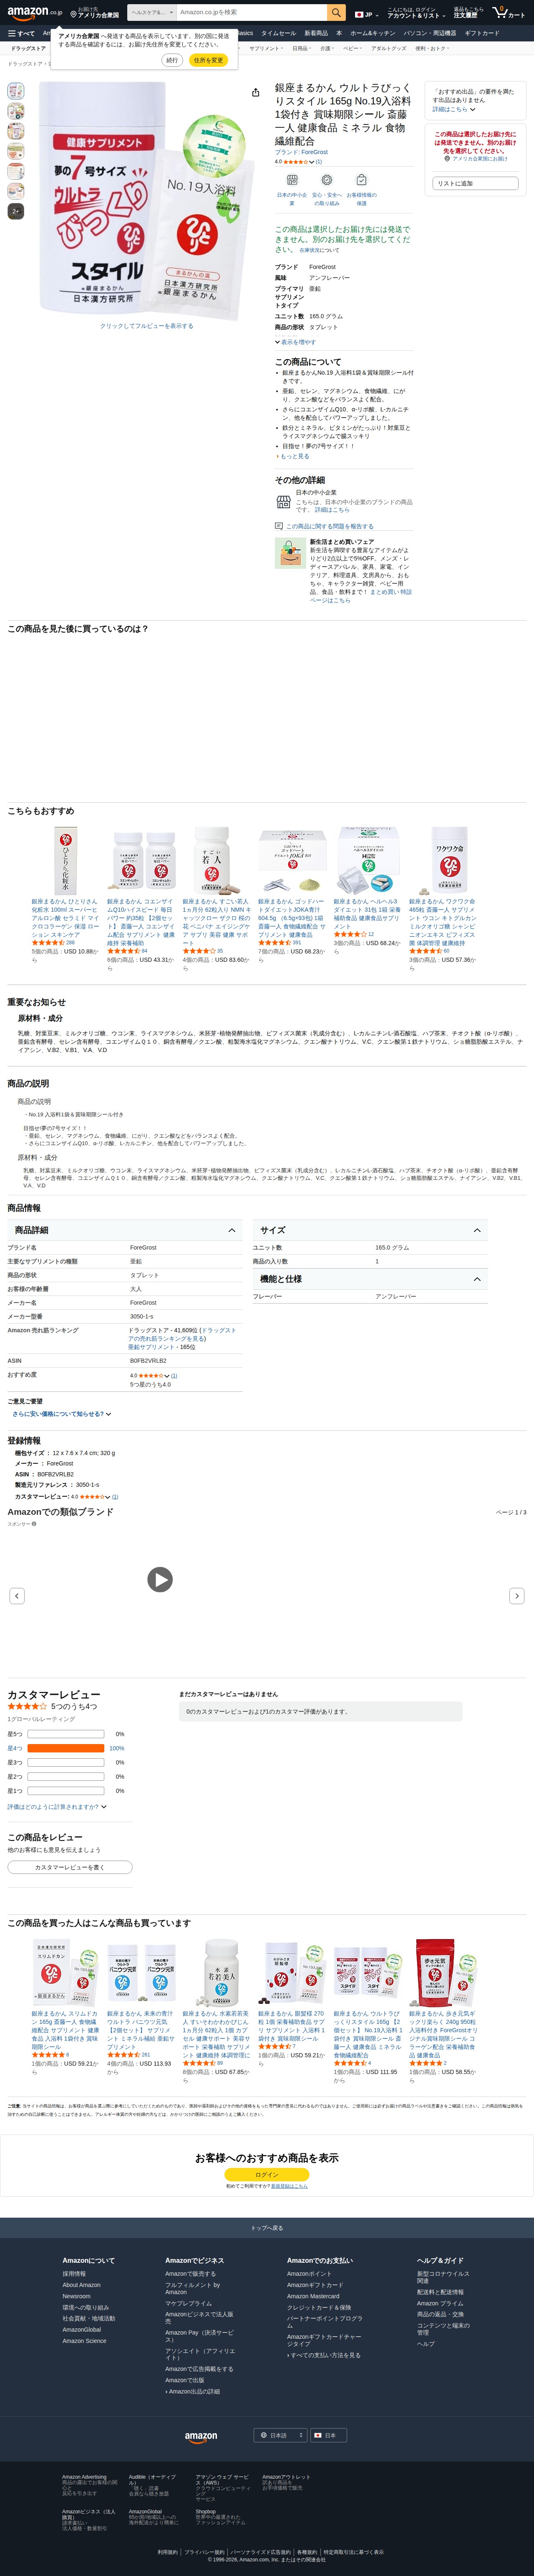534x2576 pixels.
Task: Play the similar brands sponsored video
Action: (x=160, y=1579)
